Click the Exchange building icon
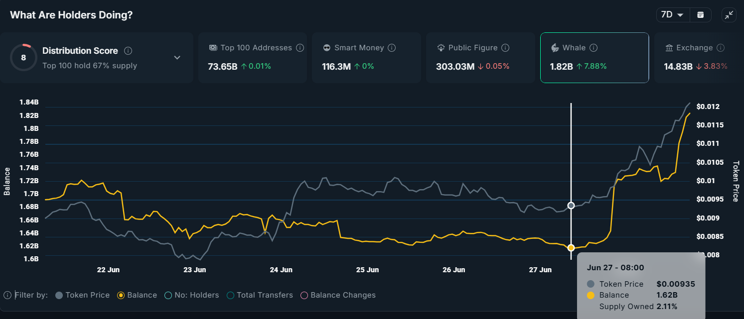Viewport: 744px width, 319px height. pyautogui.click(x=668, y=47)
